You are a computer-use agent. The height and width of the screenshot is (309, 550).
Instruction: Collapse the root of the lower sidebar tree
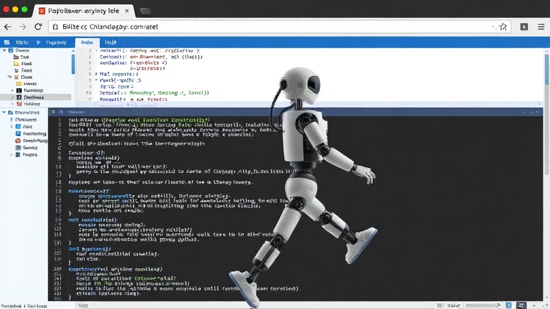click(4, 113)
